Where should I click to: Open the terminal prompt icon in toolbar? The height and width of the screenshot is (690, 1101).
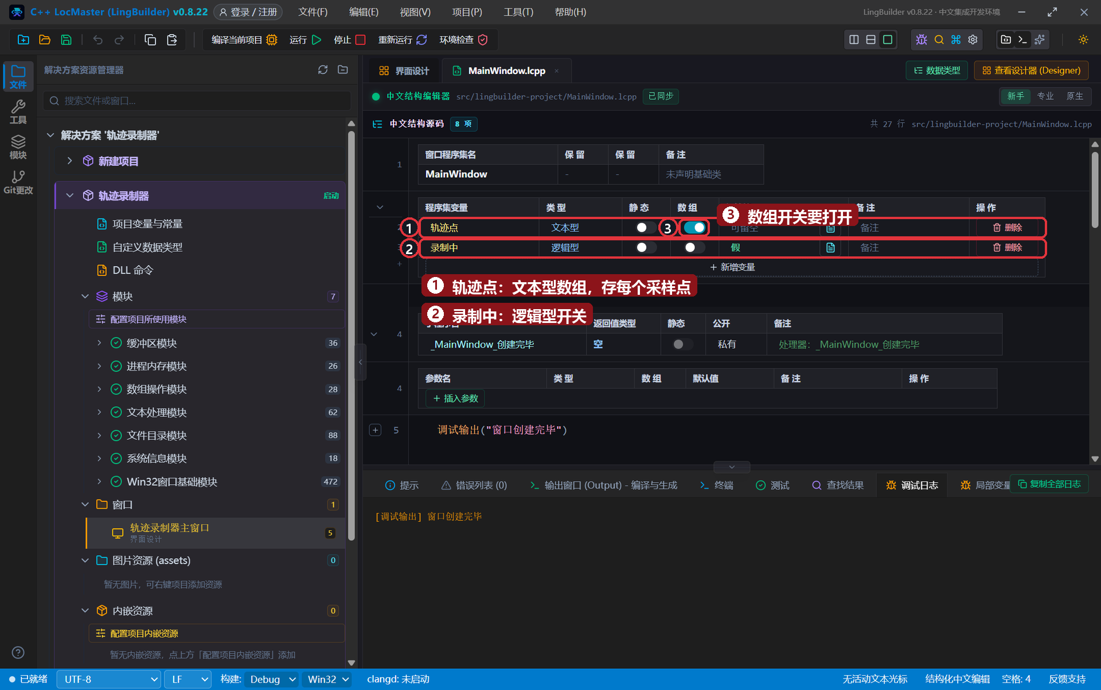click(1022, 40)
